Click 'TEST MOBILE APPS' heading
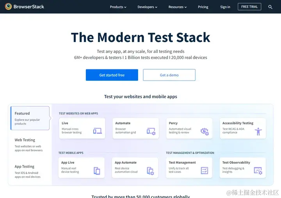281x198 pixels. coord(71,153)
